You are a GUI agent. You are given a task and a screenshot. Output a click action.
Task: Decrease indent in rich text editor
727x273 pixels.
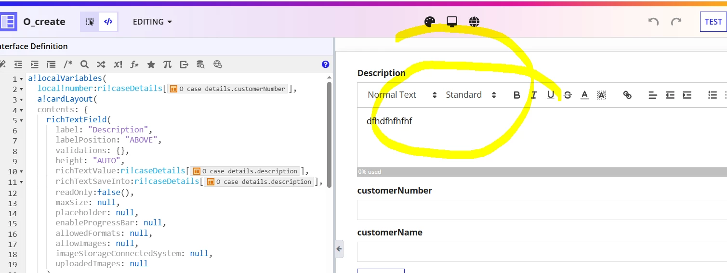click(670, 95)
